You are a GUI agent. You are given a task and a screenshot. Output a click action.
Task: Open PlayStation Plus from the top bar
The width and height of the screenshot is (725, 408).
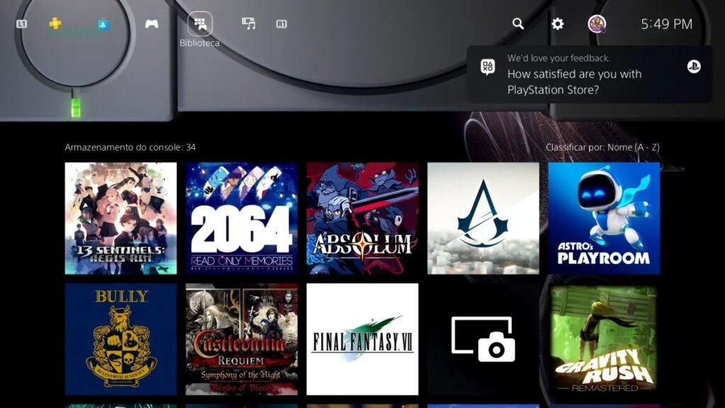(55, 23)
